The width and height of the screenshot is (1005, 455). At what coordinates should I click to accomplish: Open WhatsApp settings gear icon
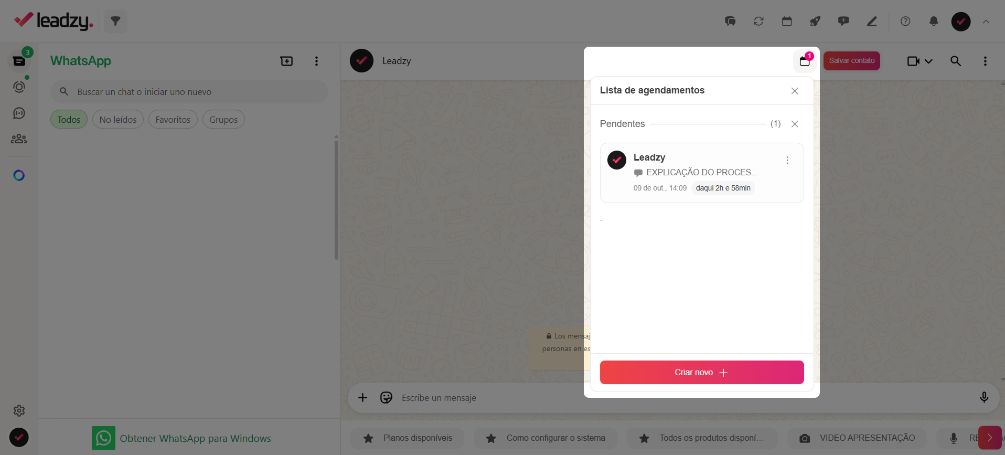(19, 410)
